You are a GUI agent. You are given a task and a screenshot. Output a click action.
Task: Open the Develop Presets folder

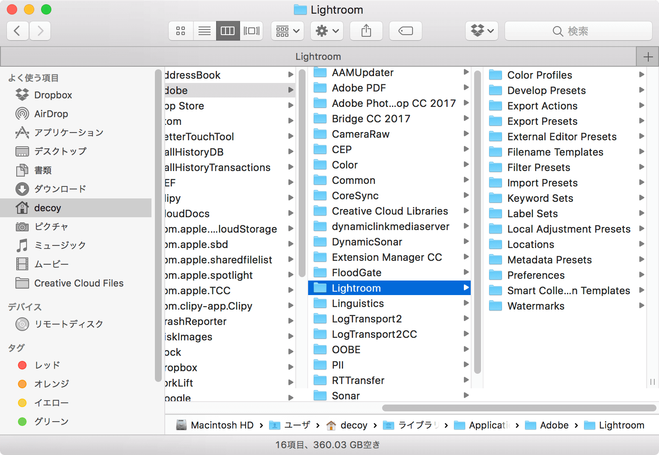click(x=546, y=90)
